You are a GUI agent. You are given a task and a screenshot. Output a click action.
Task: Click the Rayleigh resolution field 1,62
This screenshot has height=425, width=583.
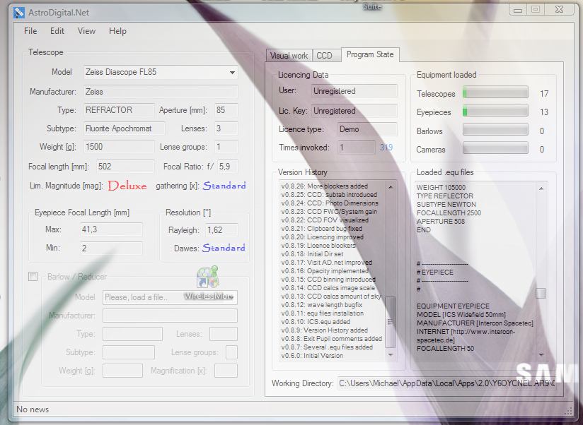221,230
